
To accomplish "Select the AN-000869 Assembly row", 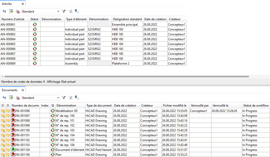I will coord(72,64).
